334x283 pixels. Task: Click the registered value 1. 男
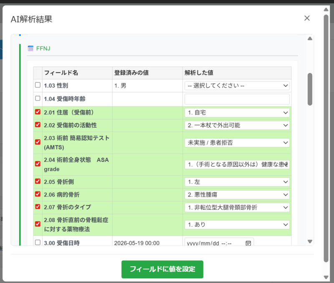click(120, 86)
